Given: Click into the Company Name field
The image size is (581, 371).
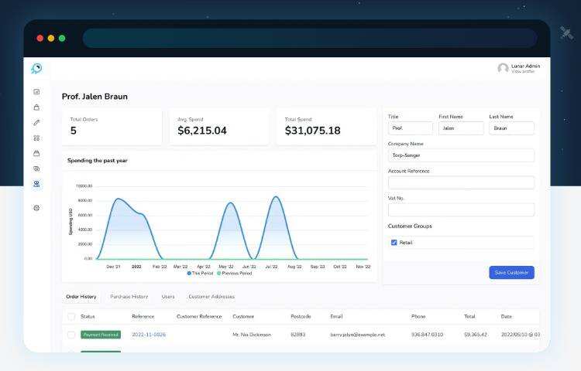Looking at the screenshot, I should click(x=461, y=155).
